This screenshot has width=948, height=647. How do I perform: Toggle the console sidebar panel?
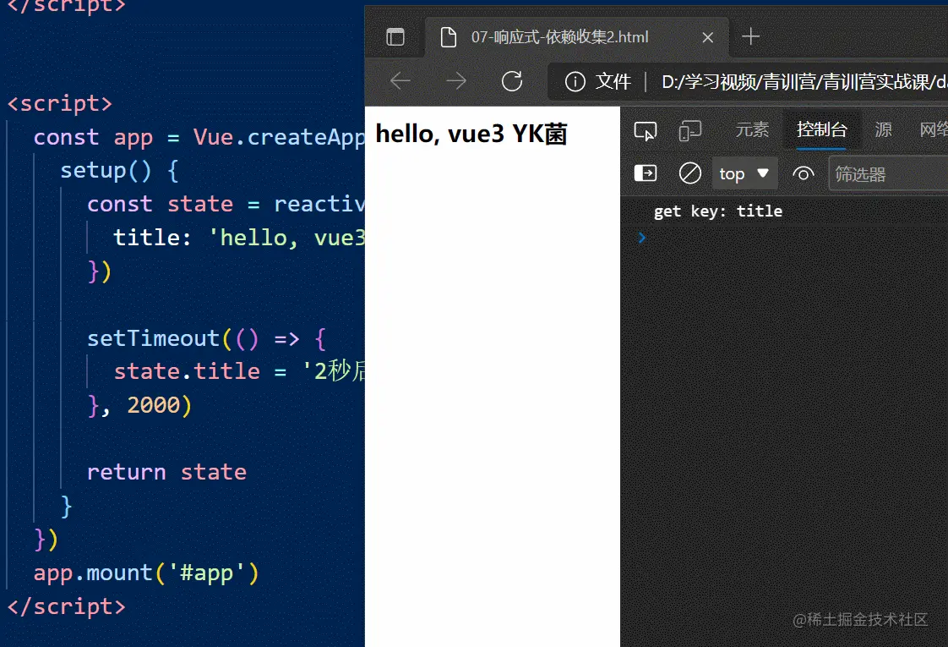(646, 173)
